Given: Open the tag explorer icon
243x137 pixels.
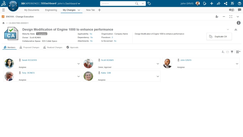Looking at the screenshot, I should tap(149, 3).
